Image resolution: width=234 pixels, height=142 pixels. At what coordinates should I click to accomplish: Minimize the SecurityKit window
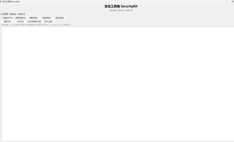[226, 1]
